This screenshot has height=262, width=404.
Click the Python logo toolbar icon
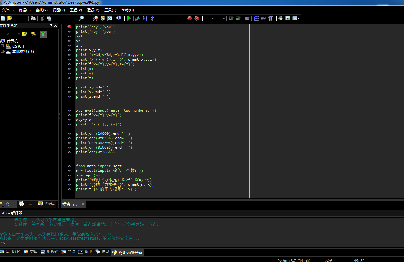[281, 18]
